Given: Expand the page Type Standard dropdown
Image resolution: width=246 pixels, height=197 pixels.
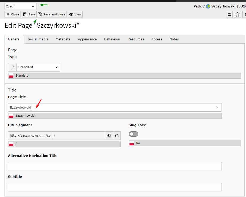Looking at the screenshot, I should (x=38, y=67).
